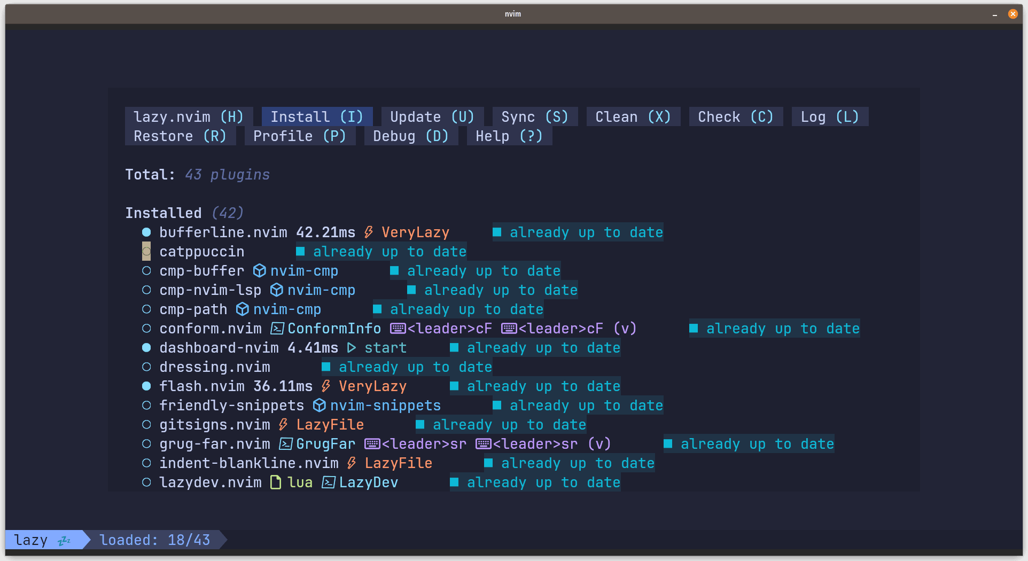Click the start play icon on dashboard-nvim
The height and width of the screenshot is (561, 1028).
(351, 348)
